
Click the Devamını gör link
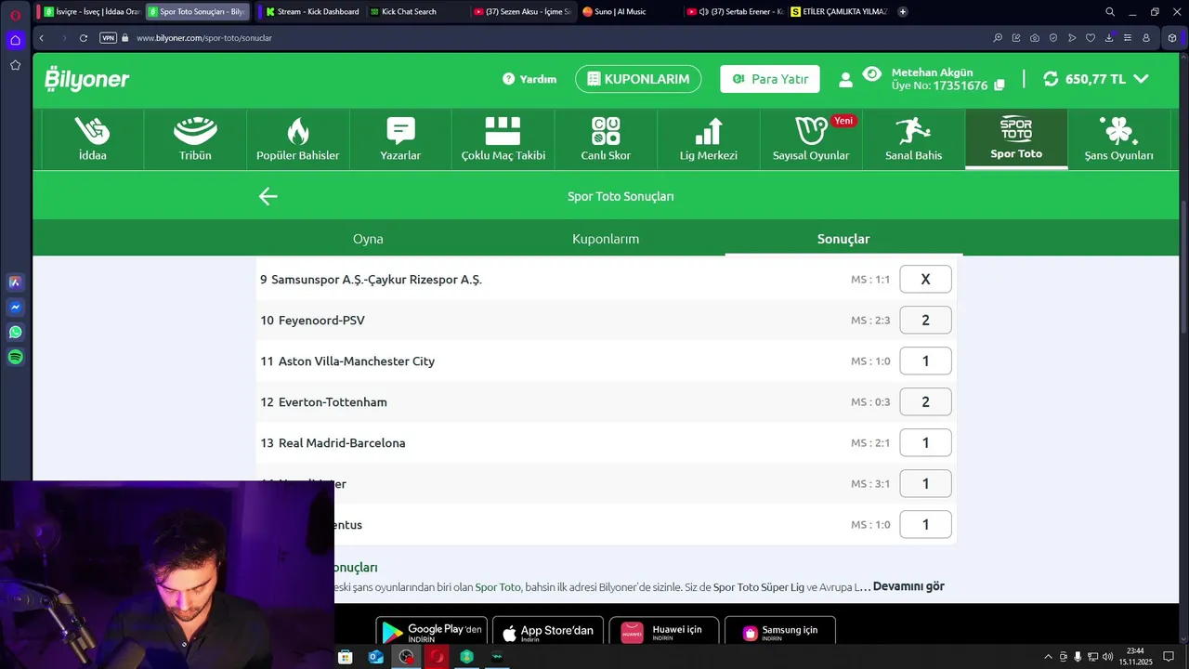tap(908, 586)
